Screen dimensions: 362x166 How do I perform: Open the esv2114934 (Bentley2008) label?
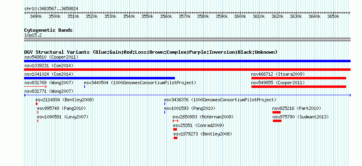point(65,100)
